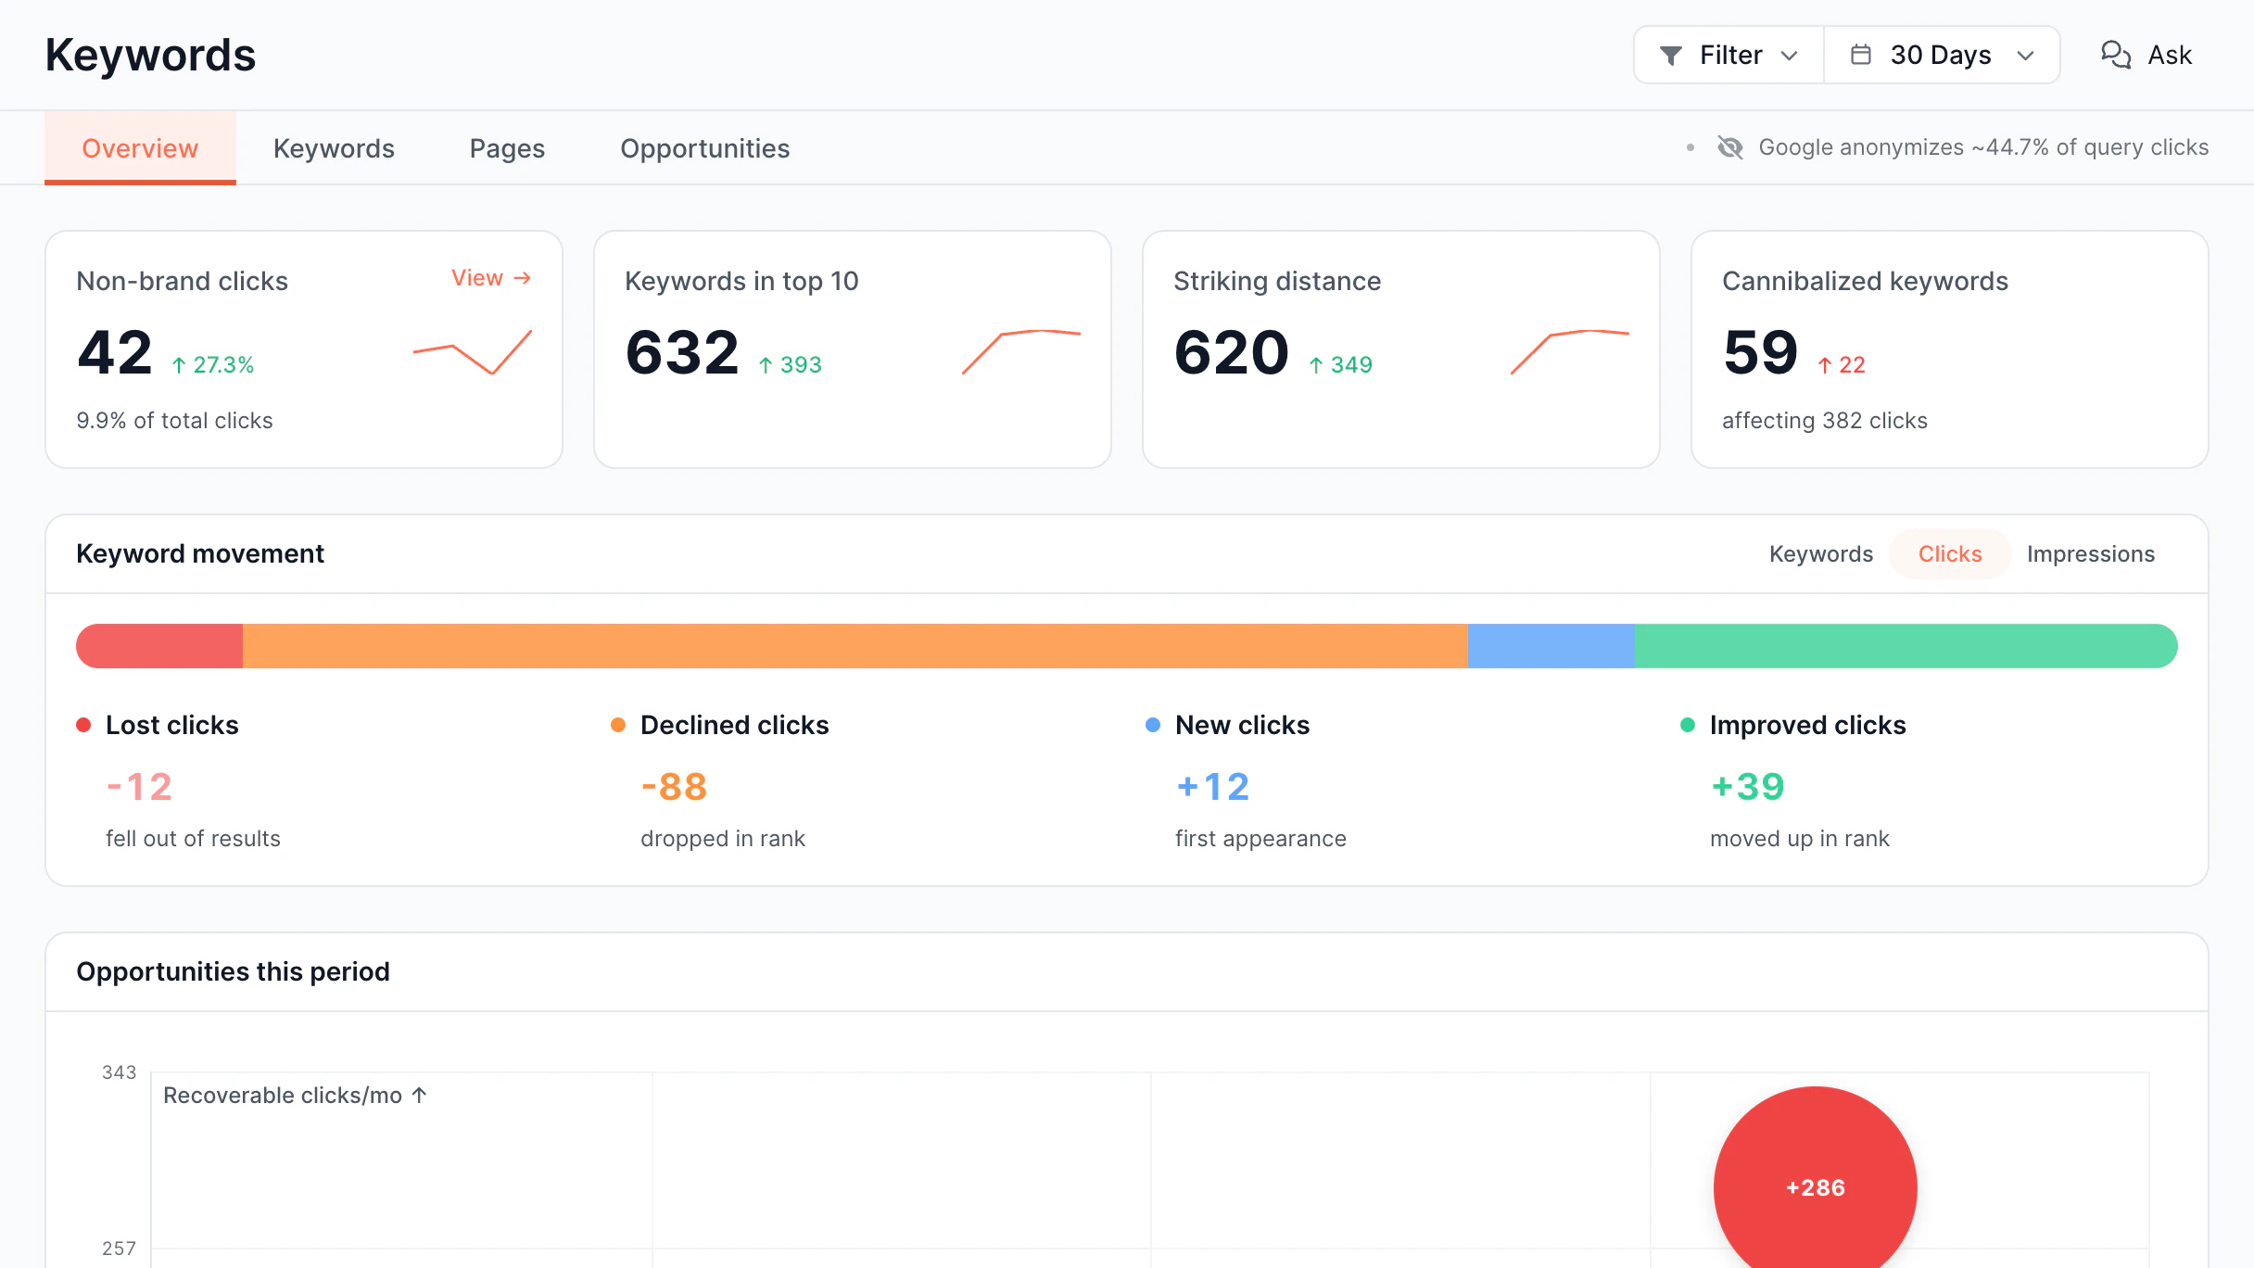Screen dimensions: 2254x1268
Task: Click the green dot beside Improved clicks
Action: pyautogui.click(x=1688, y=725)
